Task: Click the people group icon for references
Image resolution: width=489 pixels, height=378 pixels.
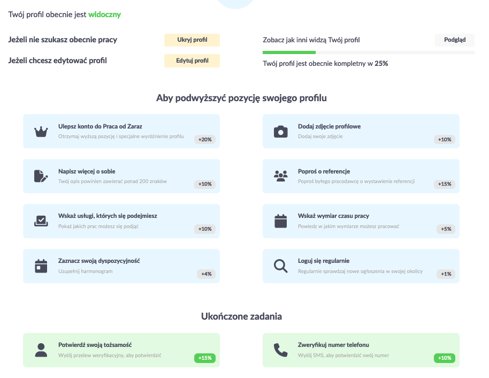Action: [281, 176]
